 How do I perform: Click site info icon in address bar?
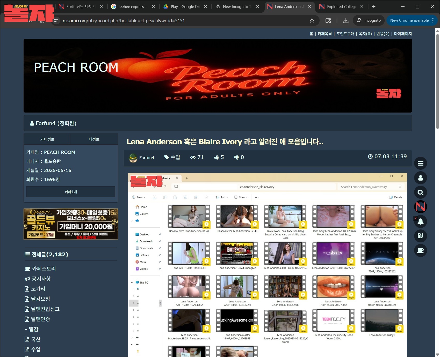click(56, 20)
